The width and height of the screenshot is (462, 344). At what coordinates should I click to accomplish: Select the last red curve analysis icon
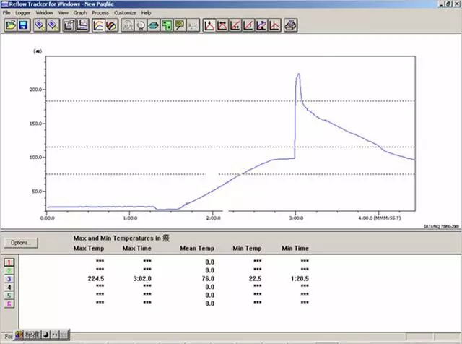[x=274, y=25]
